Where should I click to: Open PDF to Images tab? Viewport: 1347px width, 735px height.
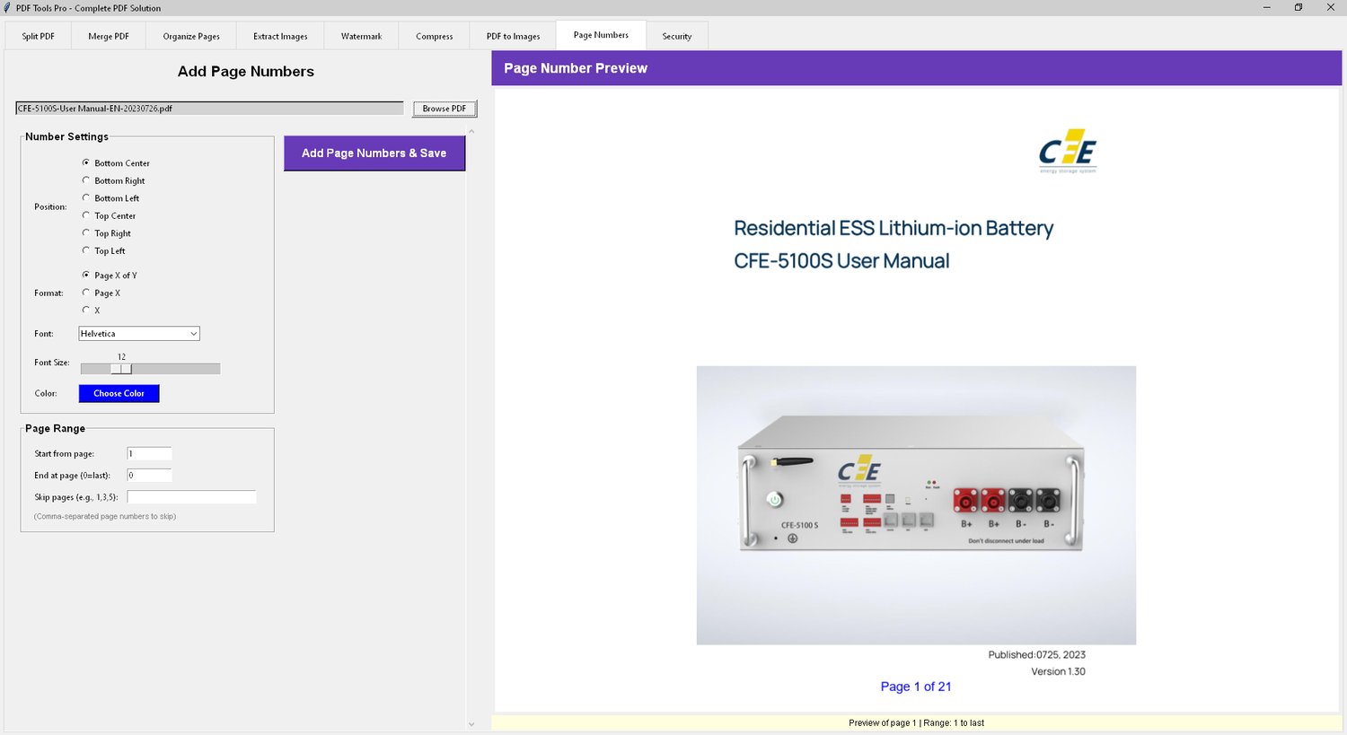[x=514, y=37]
